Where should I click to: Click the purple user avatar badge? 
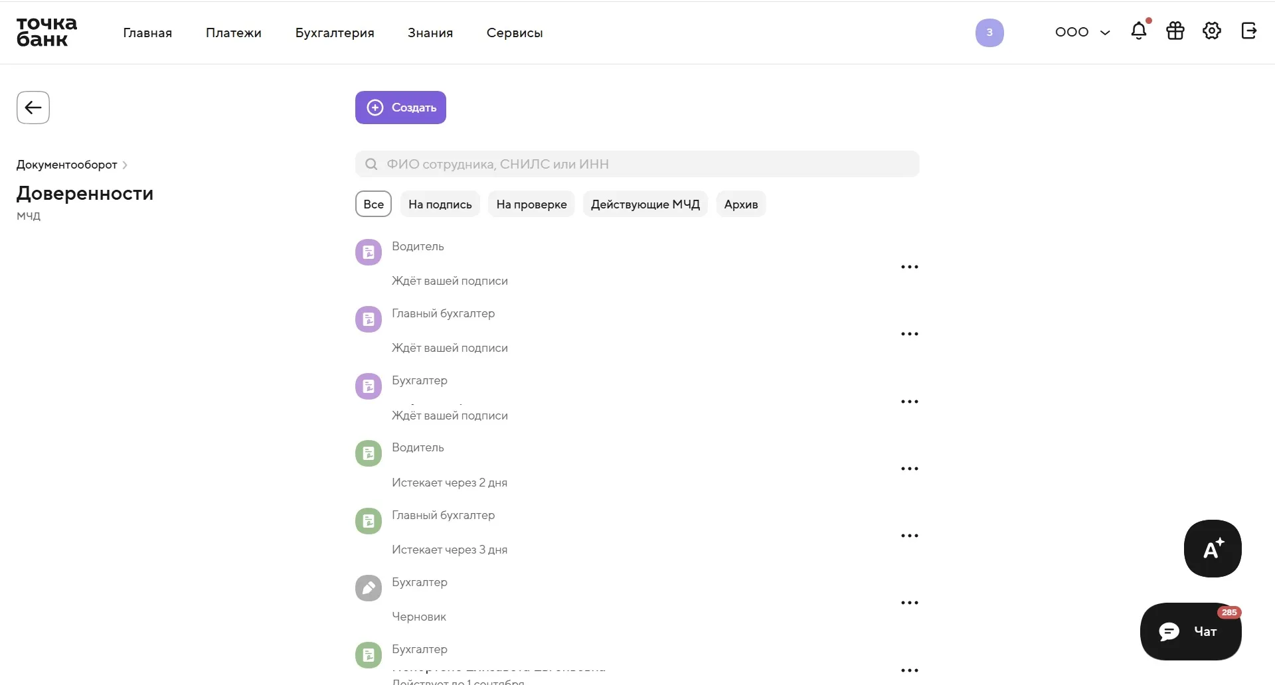989,33
